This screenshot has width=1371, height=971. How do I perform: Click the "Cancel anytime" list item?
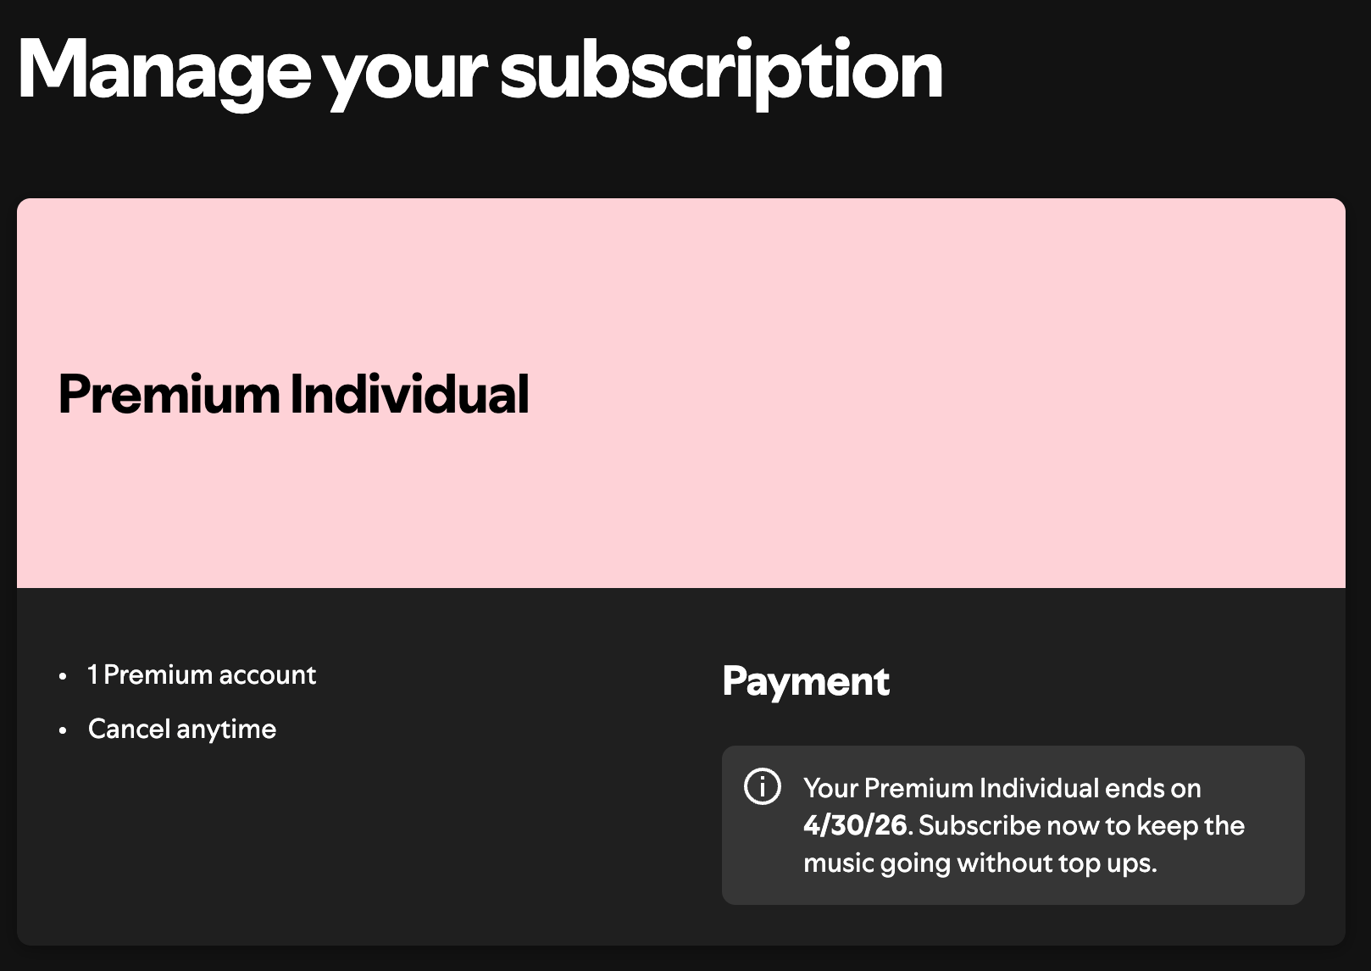tap(182, 729)
